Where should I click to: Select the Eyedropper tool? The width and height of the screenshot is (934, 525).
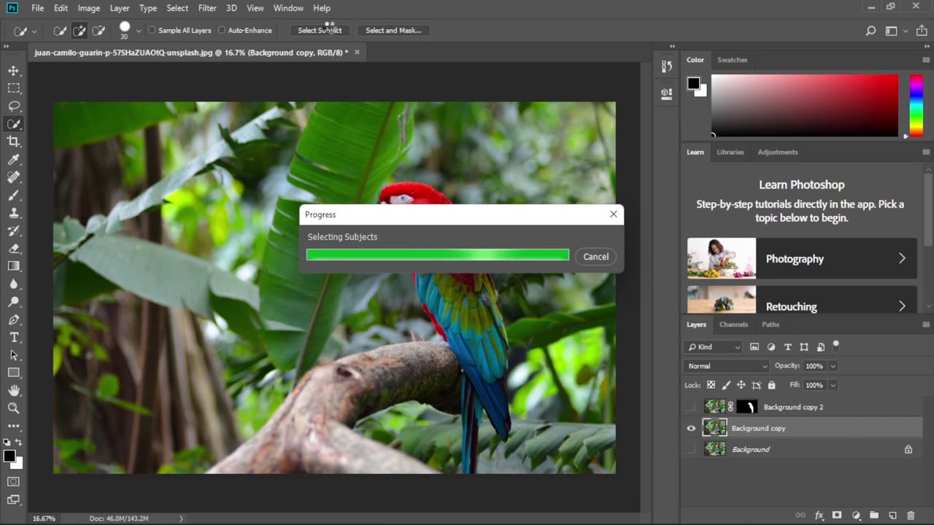coord(14,160)
